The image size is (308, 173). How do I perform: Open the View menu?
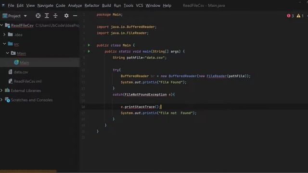30,5
